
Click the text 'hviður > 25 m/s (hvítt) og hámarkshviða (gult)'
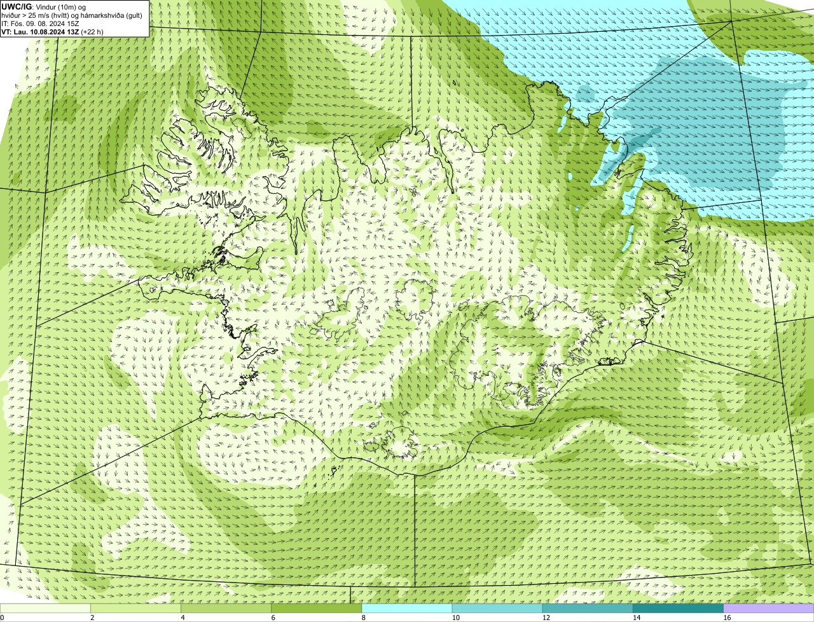[x=72, y=15]
